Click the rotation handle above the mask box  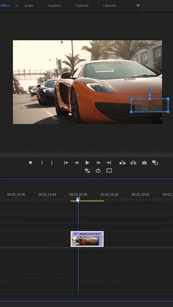pyautogui.click(x=149, y=91)
